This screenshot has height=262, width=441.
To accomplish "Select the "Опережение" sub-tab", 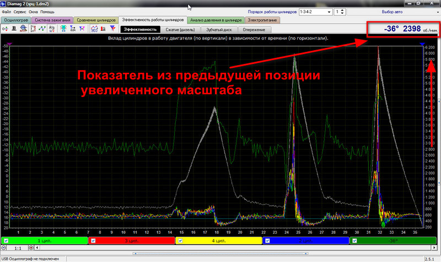I will (254, 30).
